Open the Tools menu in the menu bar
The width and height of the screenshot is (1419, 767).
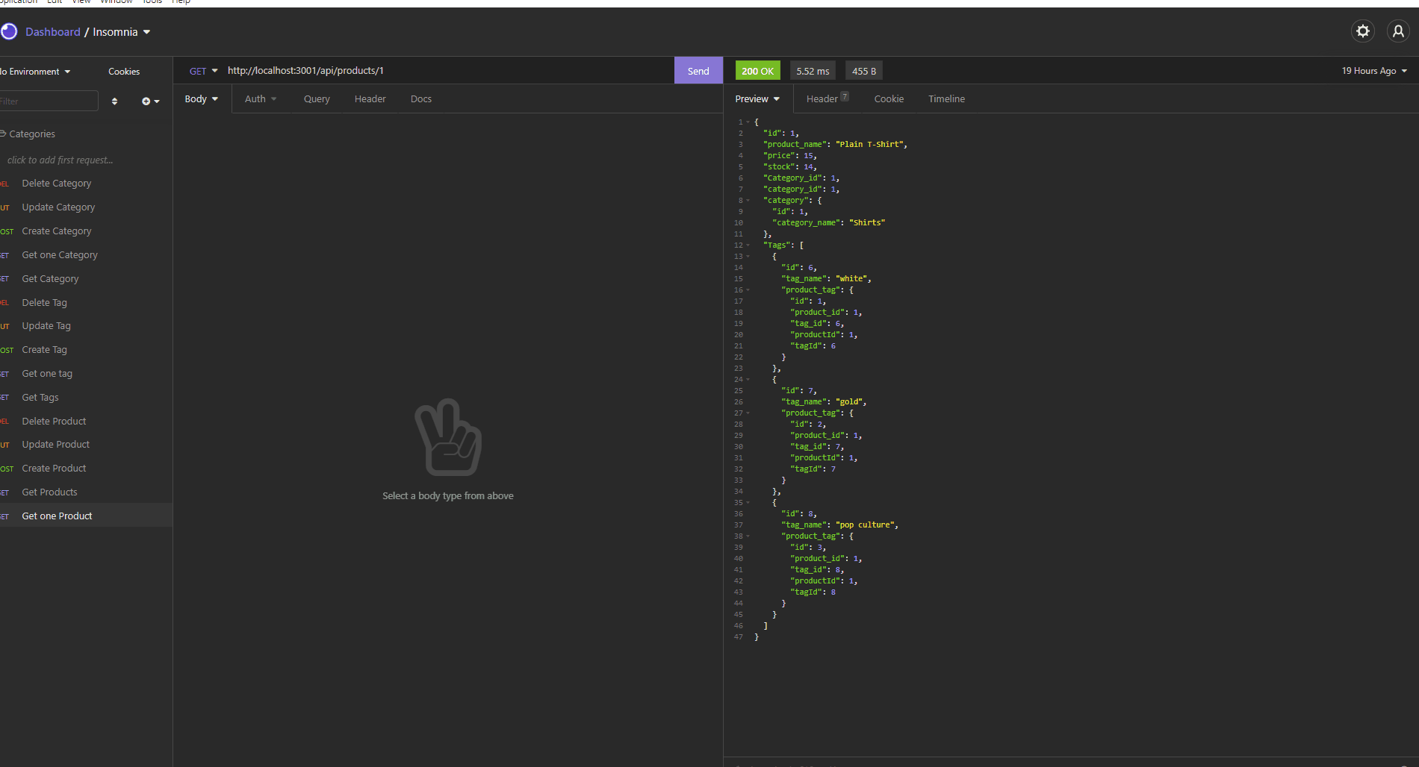tap(152, 2)
